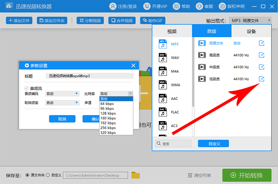The image size is (278, 184).
Task: Start conversion with 开始转换 button
Action: tap(247, 175)
